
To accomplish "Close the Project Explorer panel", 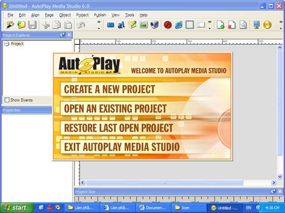I will pyautogui.click(x=69, y=35).
